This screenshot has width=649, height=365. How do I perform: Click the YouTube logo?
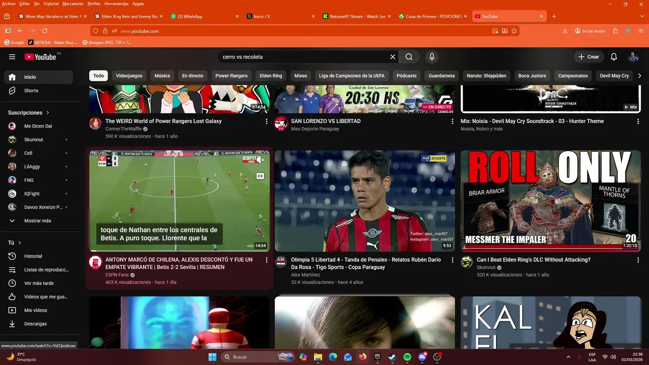(40, 57)
